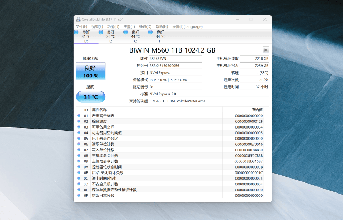
Task: Click the CrystalDiskInfo app icon in title bar
Action: (78, 19)
